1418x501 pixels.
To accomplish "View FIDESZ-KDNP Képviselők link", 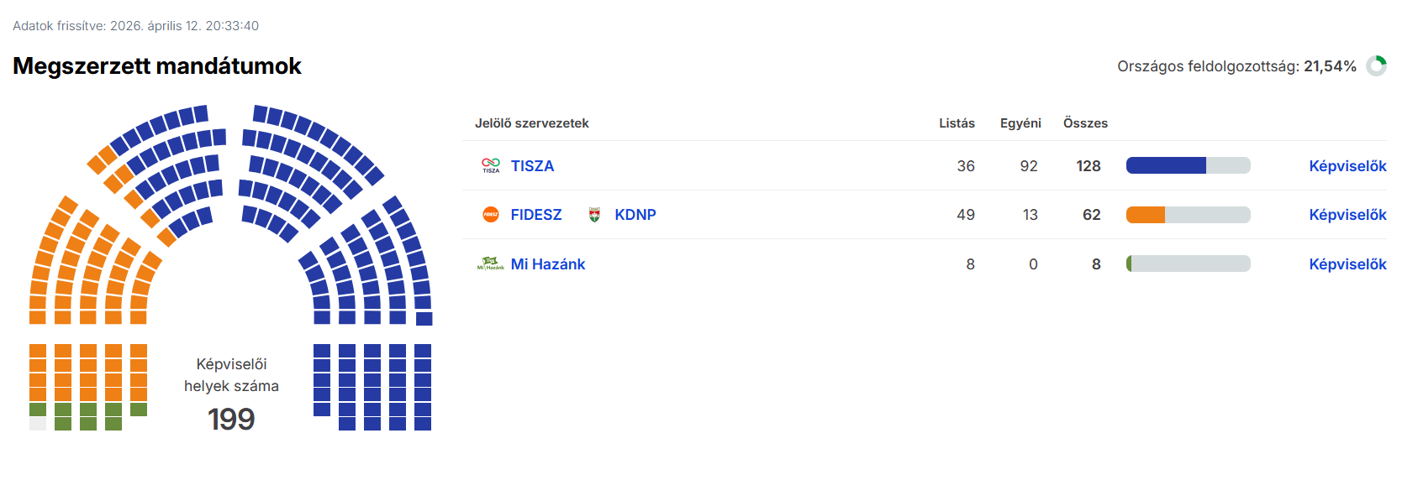I will [x=1347, y=215].
